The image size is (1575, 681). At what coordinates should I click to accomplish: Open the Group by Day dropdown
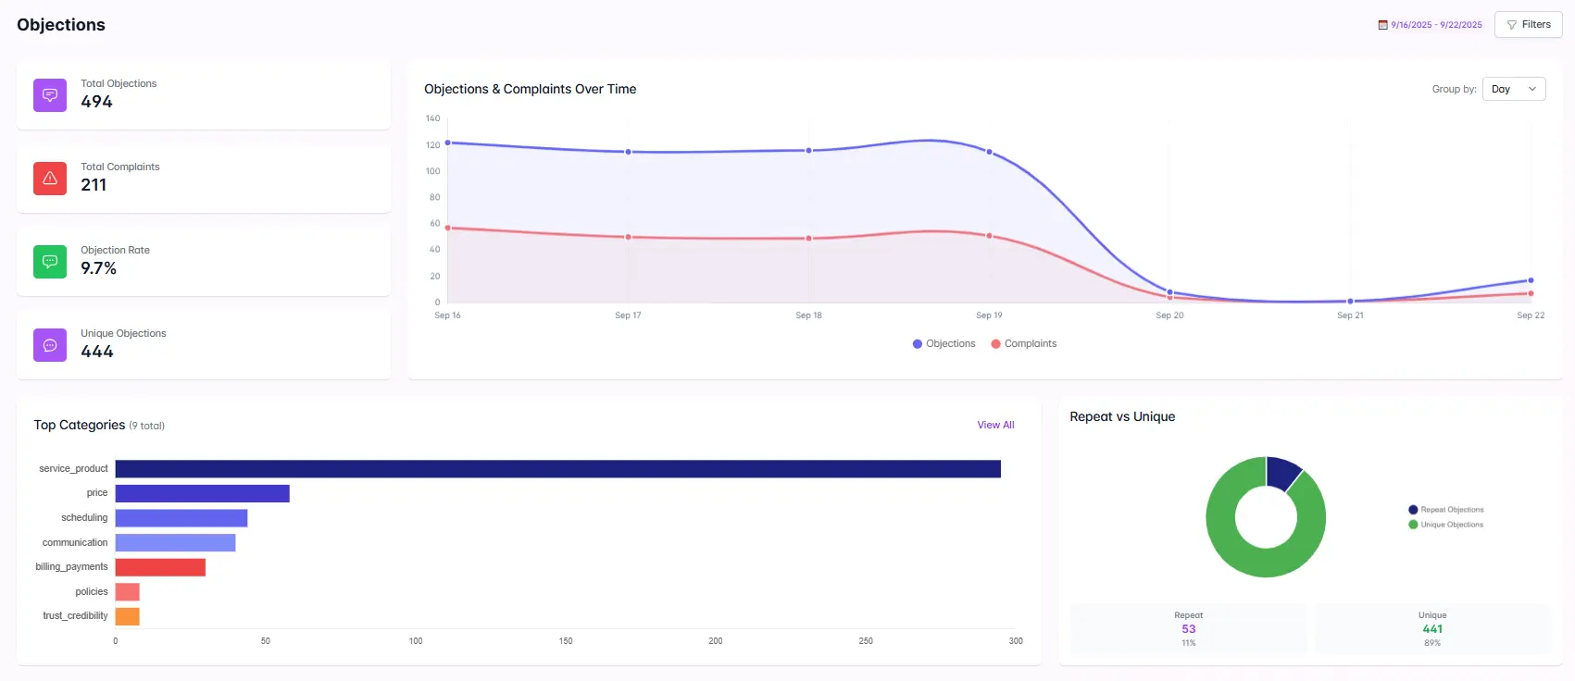click(x=1513, y=89)
